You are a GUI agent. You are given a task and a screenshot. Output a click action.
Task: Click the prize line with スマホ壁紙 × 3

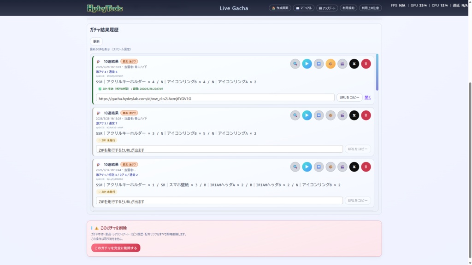coord(218,185)
